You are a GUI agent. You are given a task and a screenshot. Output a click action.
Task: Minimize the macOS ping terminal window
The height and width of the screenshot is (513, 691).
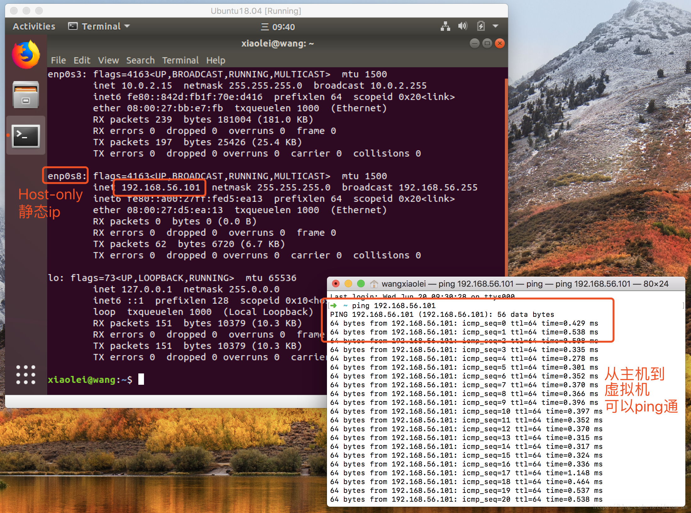click(348, 284)
